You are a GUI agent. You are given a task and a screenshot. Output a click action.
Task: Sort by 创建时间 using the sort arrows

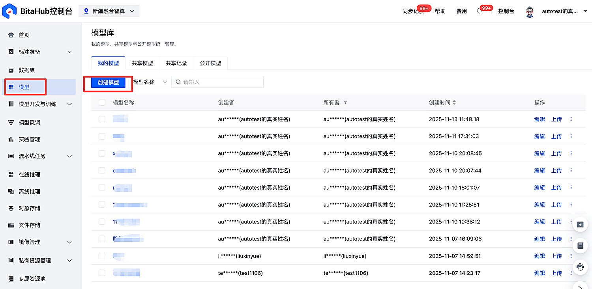454,103
